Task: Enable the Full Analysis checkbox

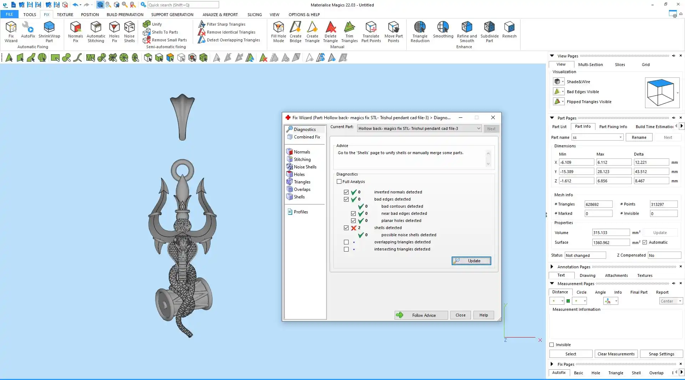Action: tap(339, 182)
